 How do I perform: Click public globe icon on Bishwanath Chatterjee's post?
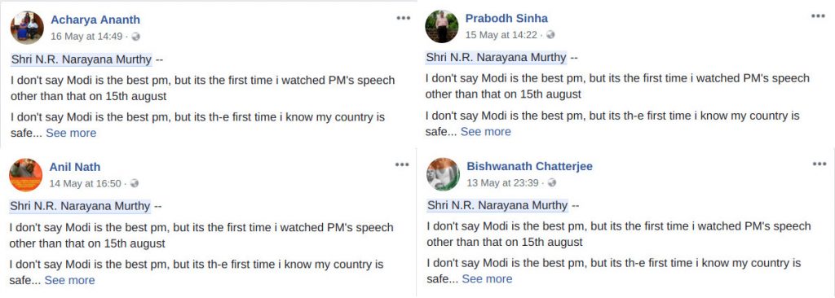552,182
